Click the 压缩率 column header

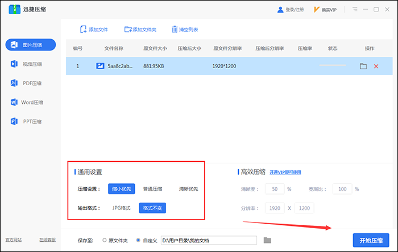(305, 48)
